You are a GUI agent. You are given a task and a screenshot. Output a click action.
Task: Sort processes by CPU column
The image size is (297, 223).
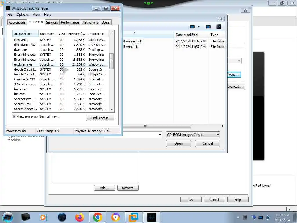tap(62, 34)
